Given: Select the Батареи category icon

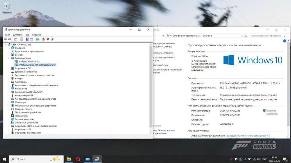Looking at the screenshot, I should 13,55.
